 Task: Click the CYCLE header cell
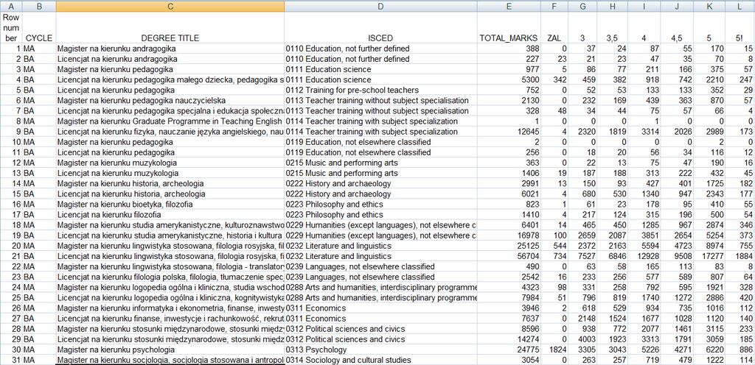tap(39, 27)
